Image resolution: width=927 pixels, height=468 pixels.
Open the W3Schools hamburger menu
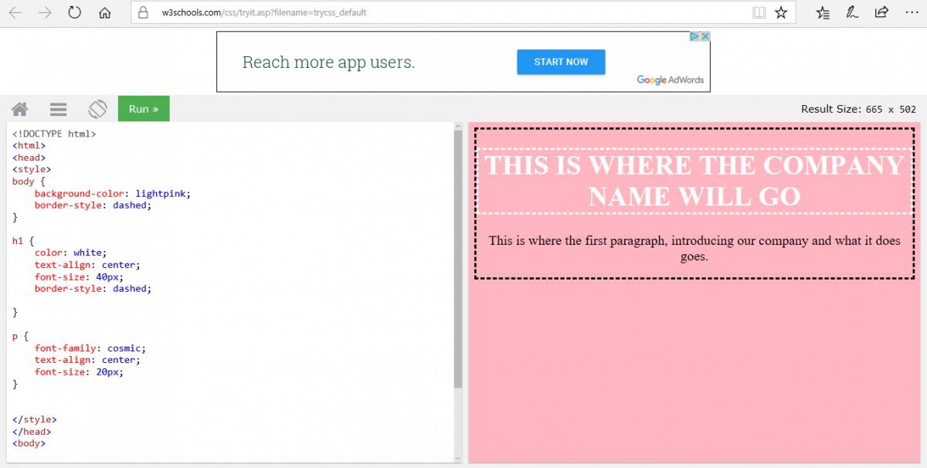point(58,109)
